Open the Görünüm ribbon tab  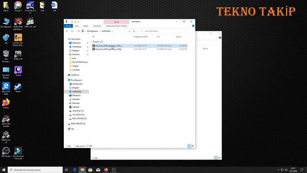[x=97, y=26]
